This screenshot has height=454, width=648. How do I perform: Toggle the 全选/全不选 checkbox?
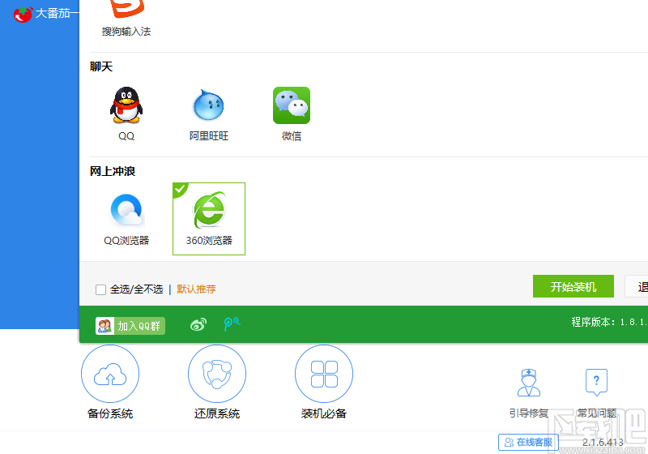(x=100, y=289)
